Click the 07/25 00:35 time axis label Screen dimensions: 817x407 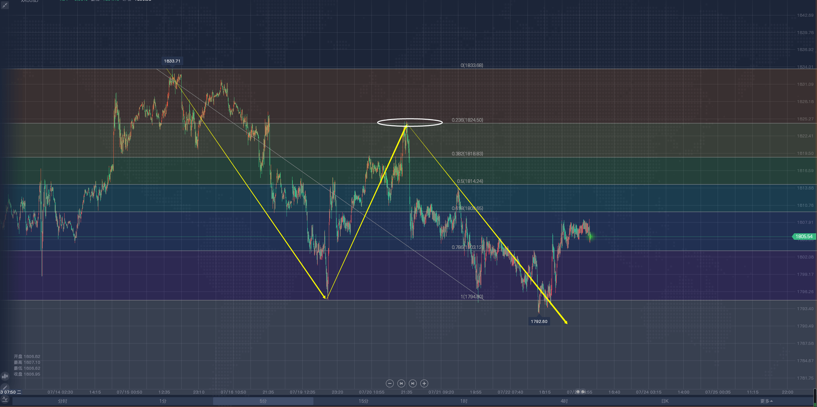pyautogui.click(x=718, y=392)
